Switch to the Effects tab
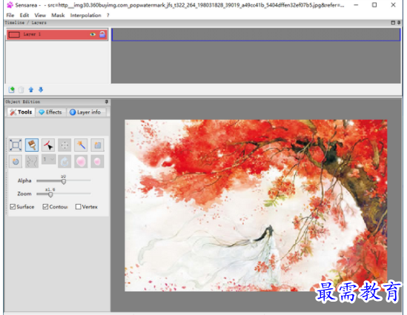The image size is (407, 315). pos(50,112)
